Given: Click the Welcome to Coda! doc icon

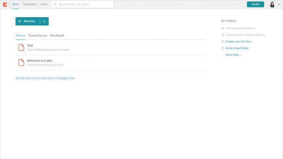Looking at the screenshot, I should click(21, 62).
